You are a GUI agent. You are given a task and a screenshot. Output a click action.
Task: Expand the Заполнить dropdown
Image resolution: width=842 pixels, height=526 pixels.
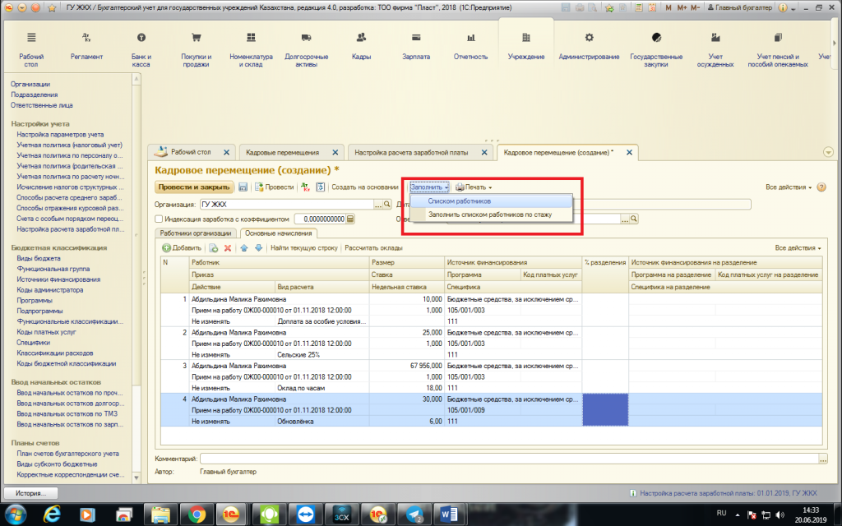click(x=429, y=187)
